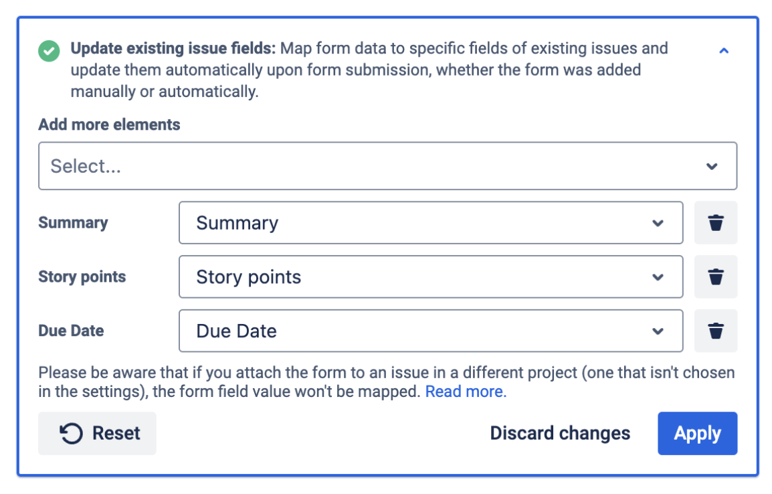Remove the Due Date mapping with trash icon
Screen dimensions: 772x494
tap(716, 331)
